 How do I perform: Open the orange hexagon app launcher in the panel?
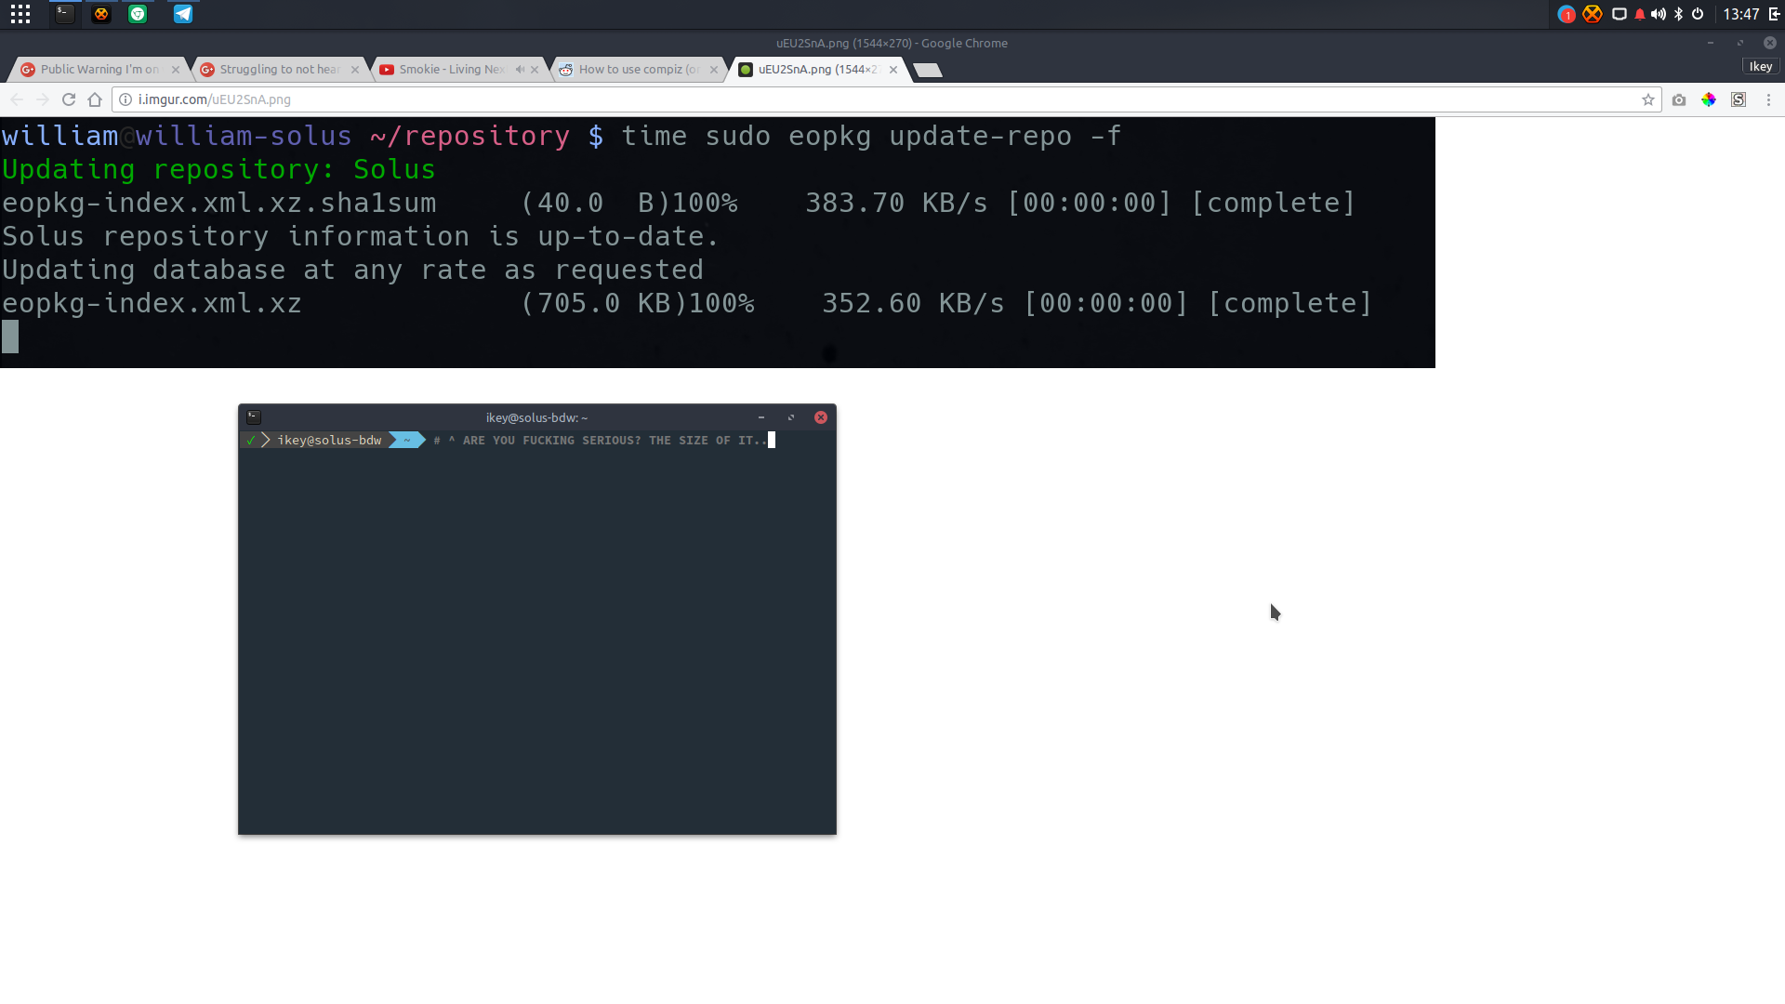(x=101, y=14)
